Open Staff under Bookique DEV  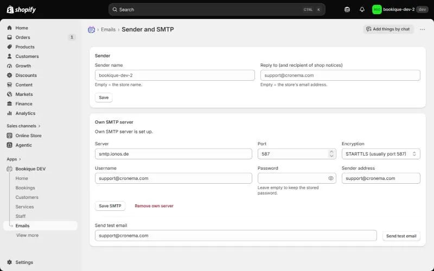pos(21,216)
